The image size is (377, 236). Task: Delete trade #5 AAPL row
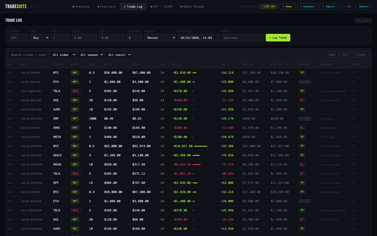(x=354, y=109)
